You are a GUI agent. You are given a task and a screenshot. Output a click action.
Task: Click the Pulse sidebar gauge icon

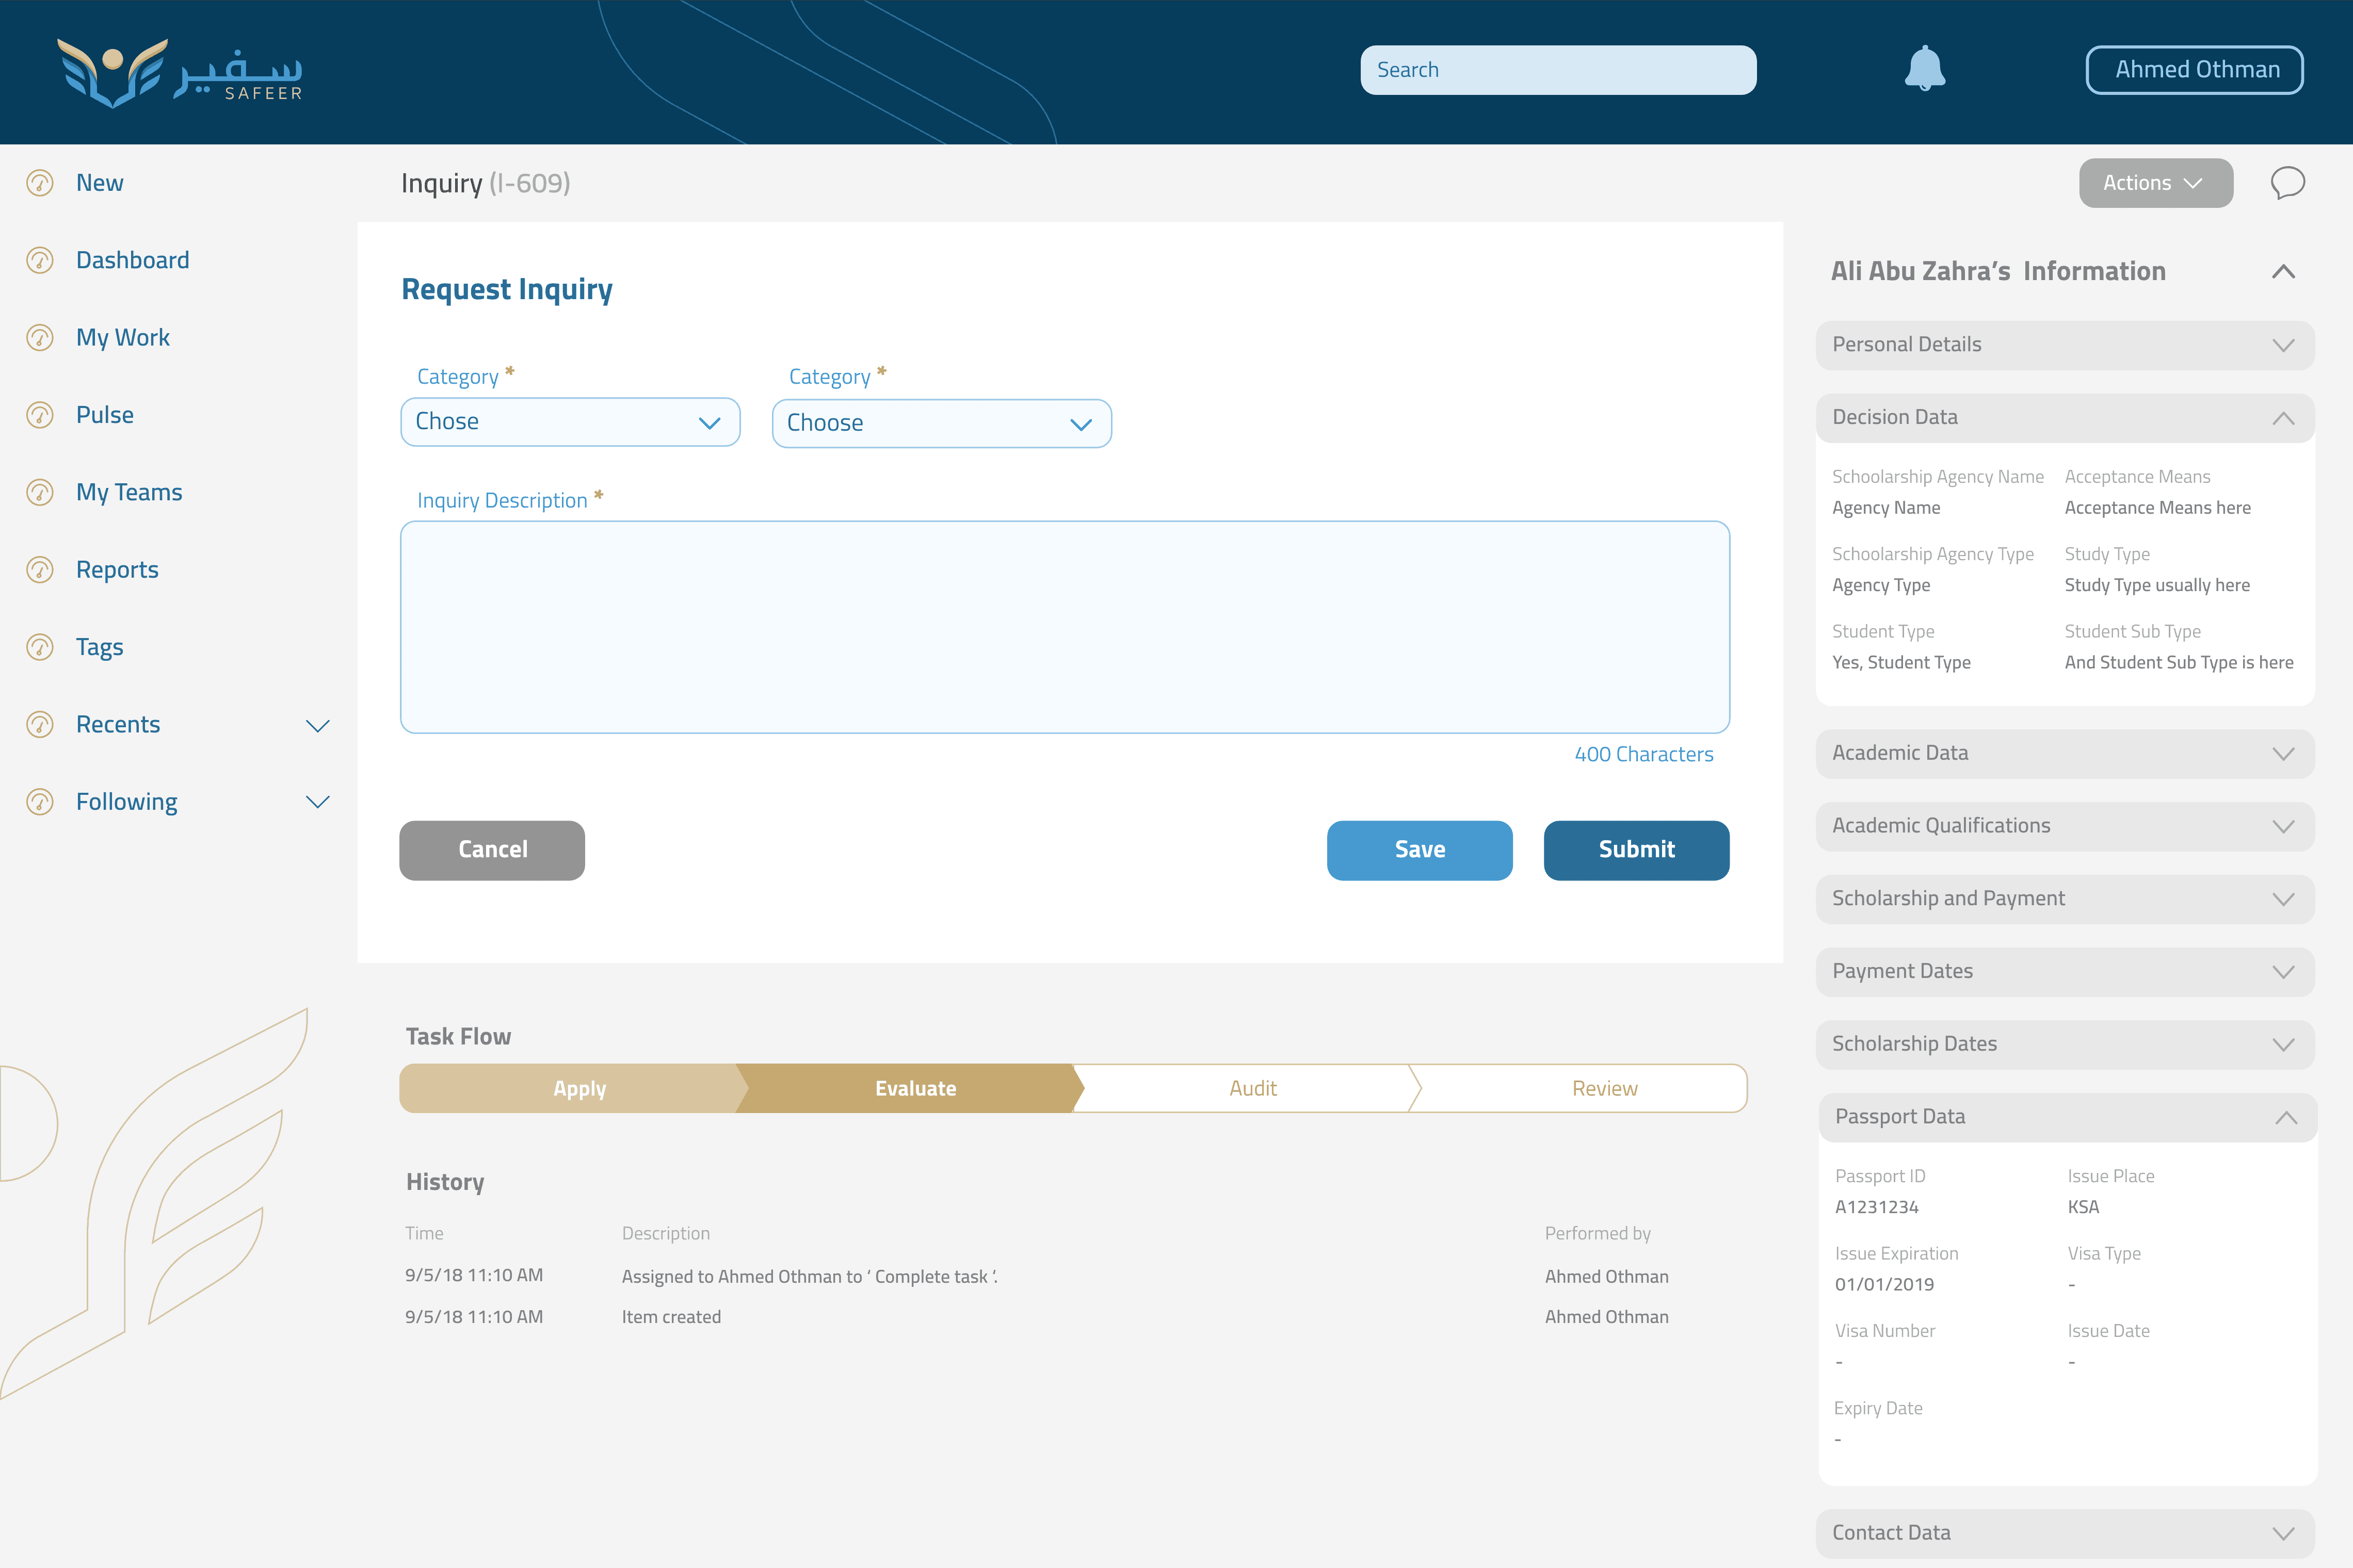[x=40, y=415]
